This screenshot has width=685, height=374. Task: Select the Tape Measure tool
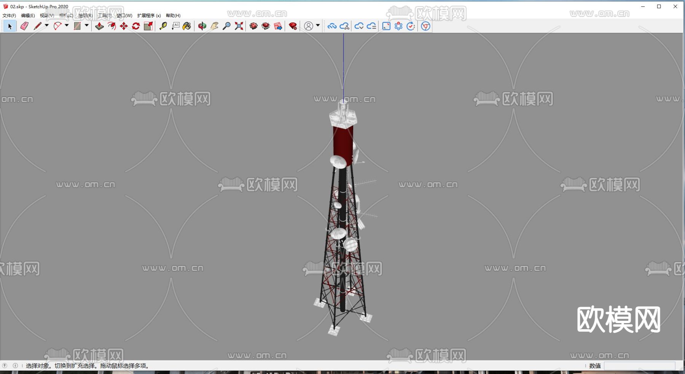coord(163,26)
